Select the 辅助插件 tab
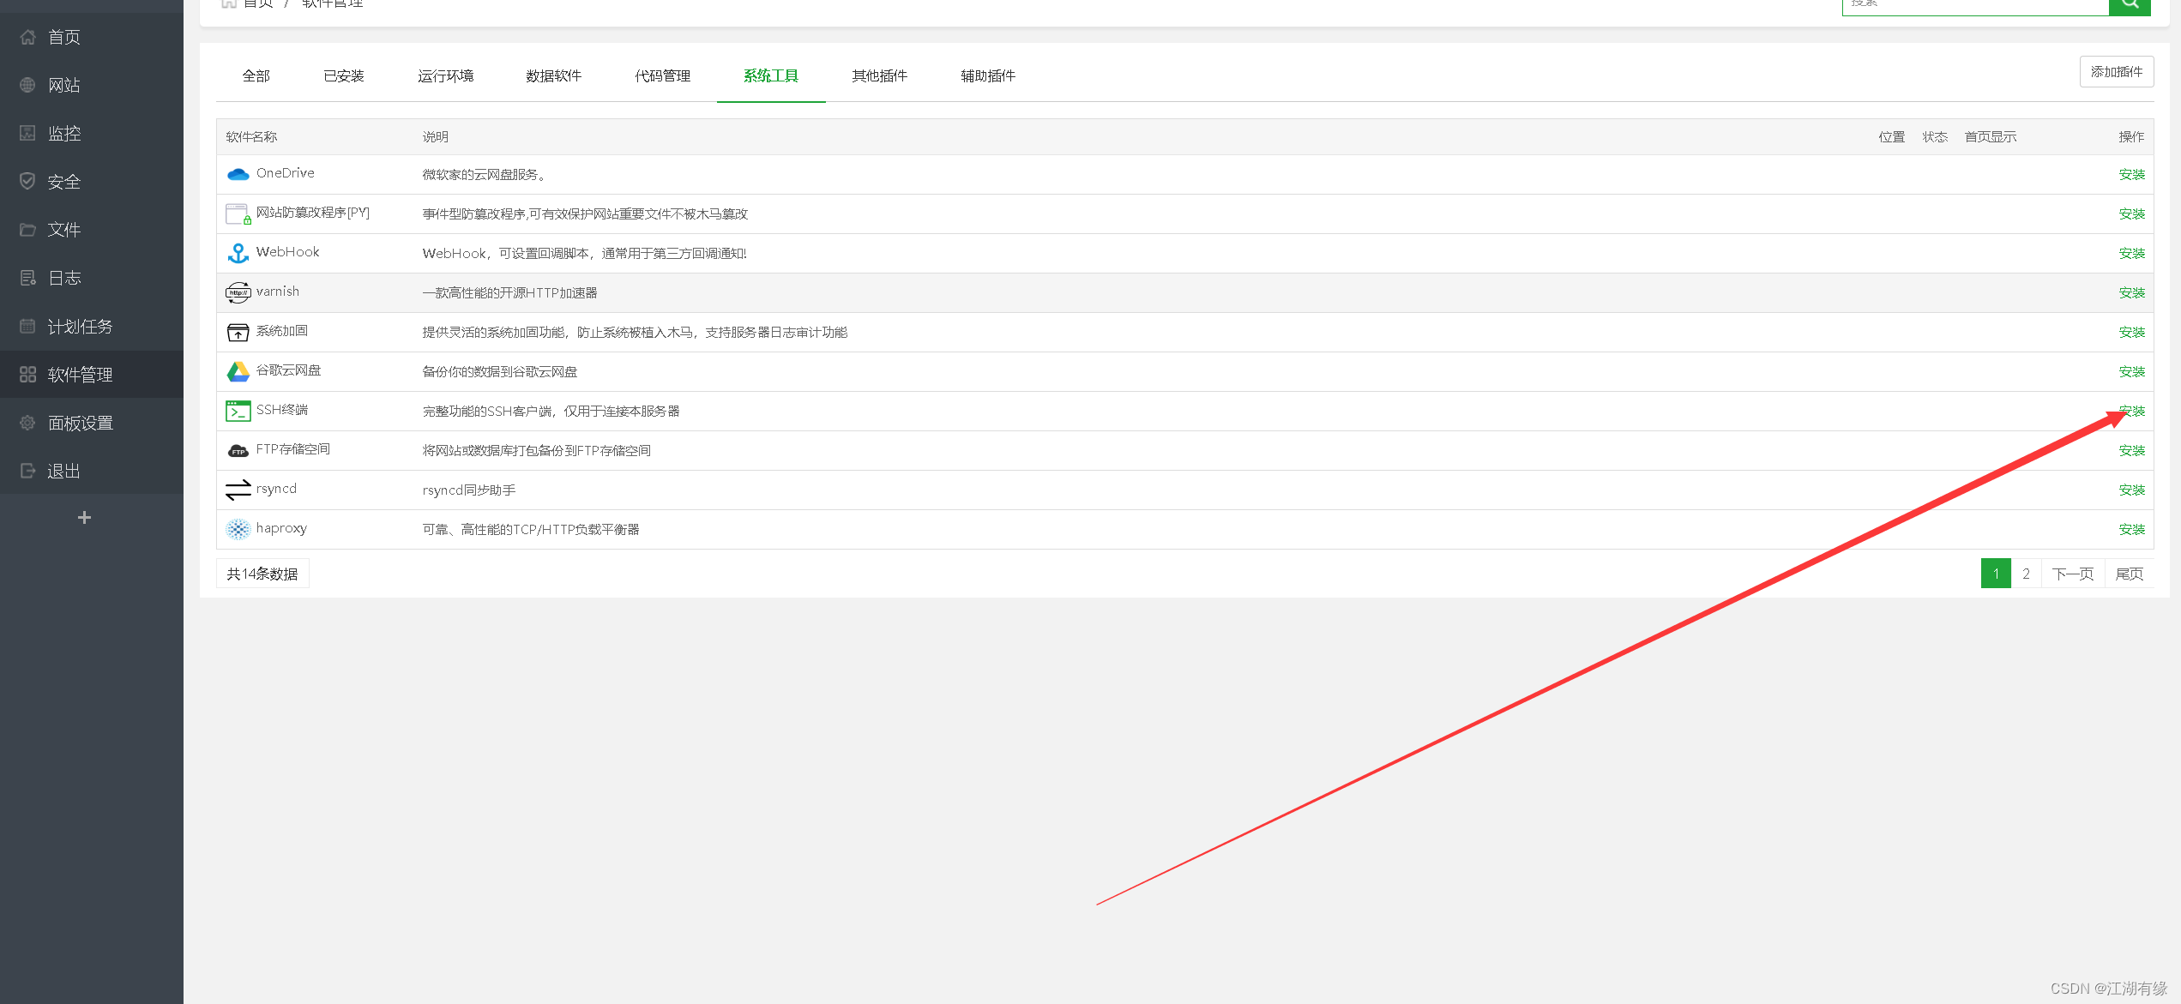 [987, 76]
